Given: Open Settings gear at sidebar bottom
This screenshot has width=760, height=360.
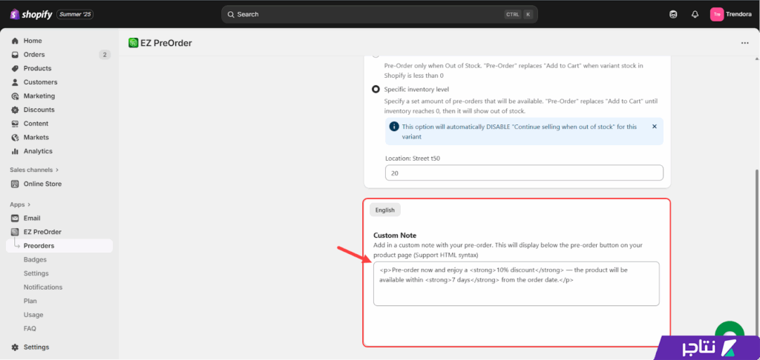Looking at the screenshot, I should [15, 347].
